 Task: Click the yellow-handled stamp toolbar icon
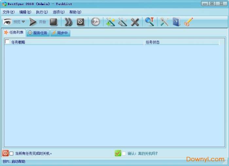(x=188, y=22)
